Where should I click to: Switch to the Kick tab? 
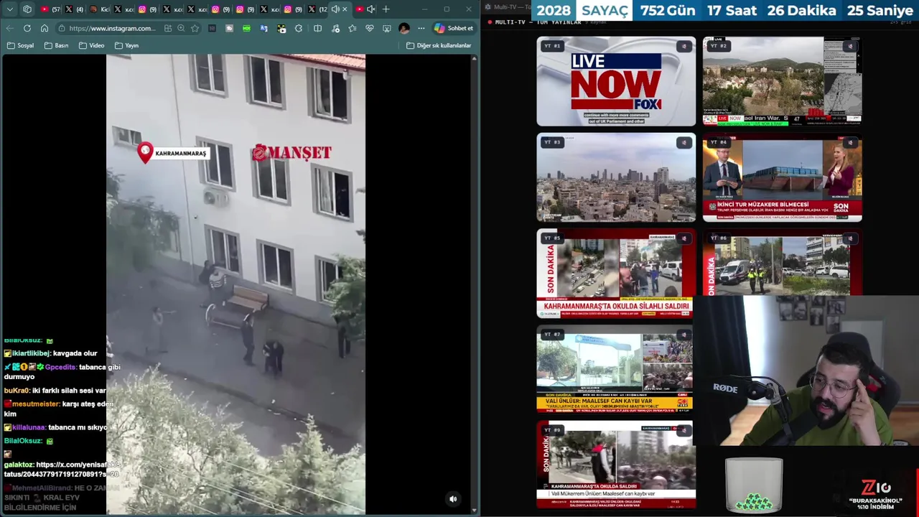click(x=99, y=9)
